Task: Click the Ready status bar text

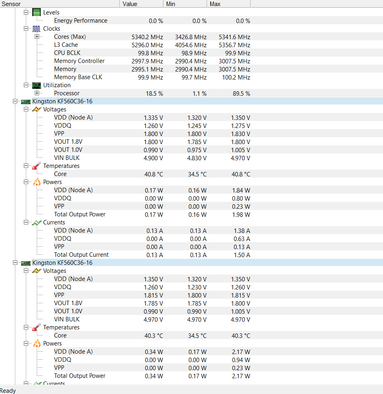Action: click(x=8, y=390)
